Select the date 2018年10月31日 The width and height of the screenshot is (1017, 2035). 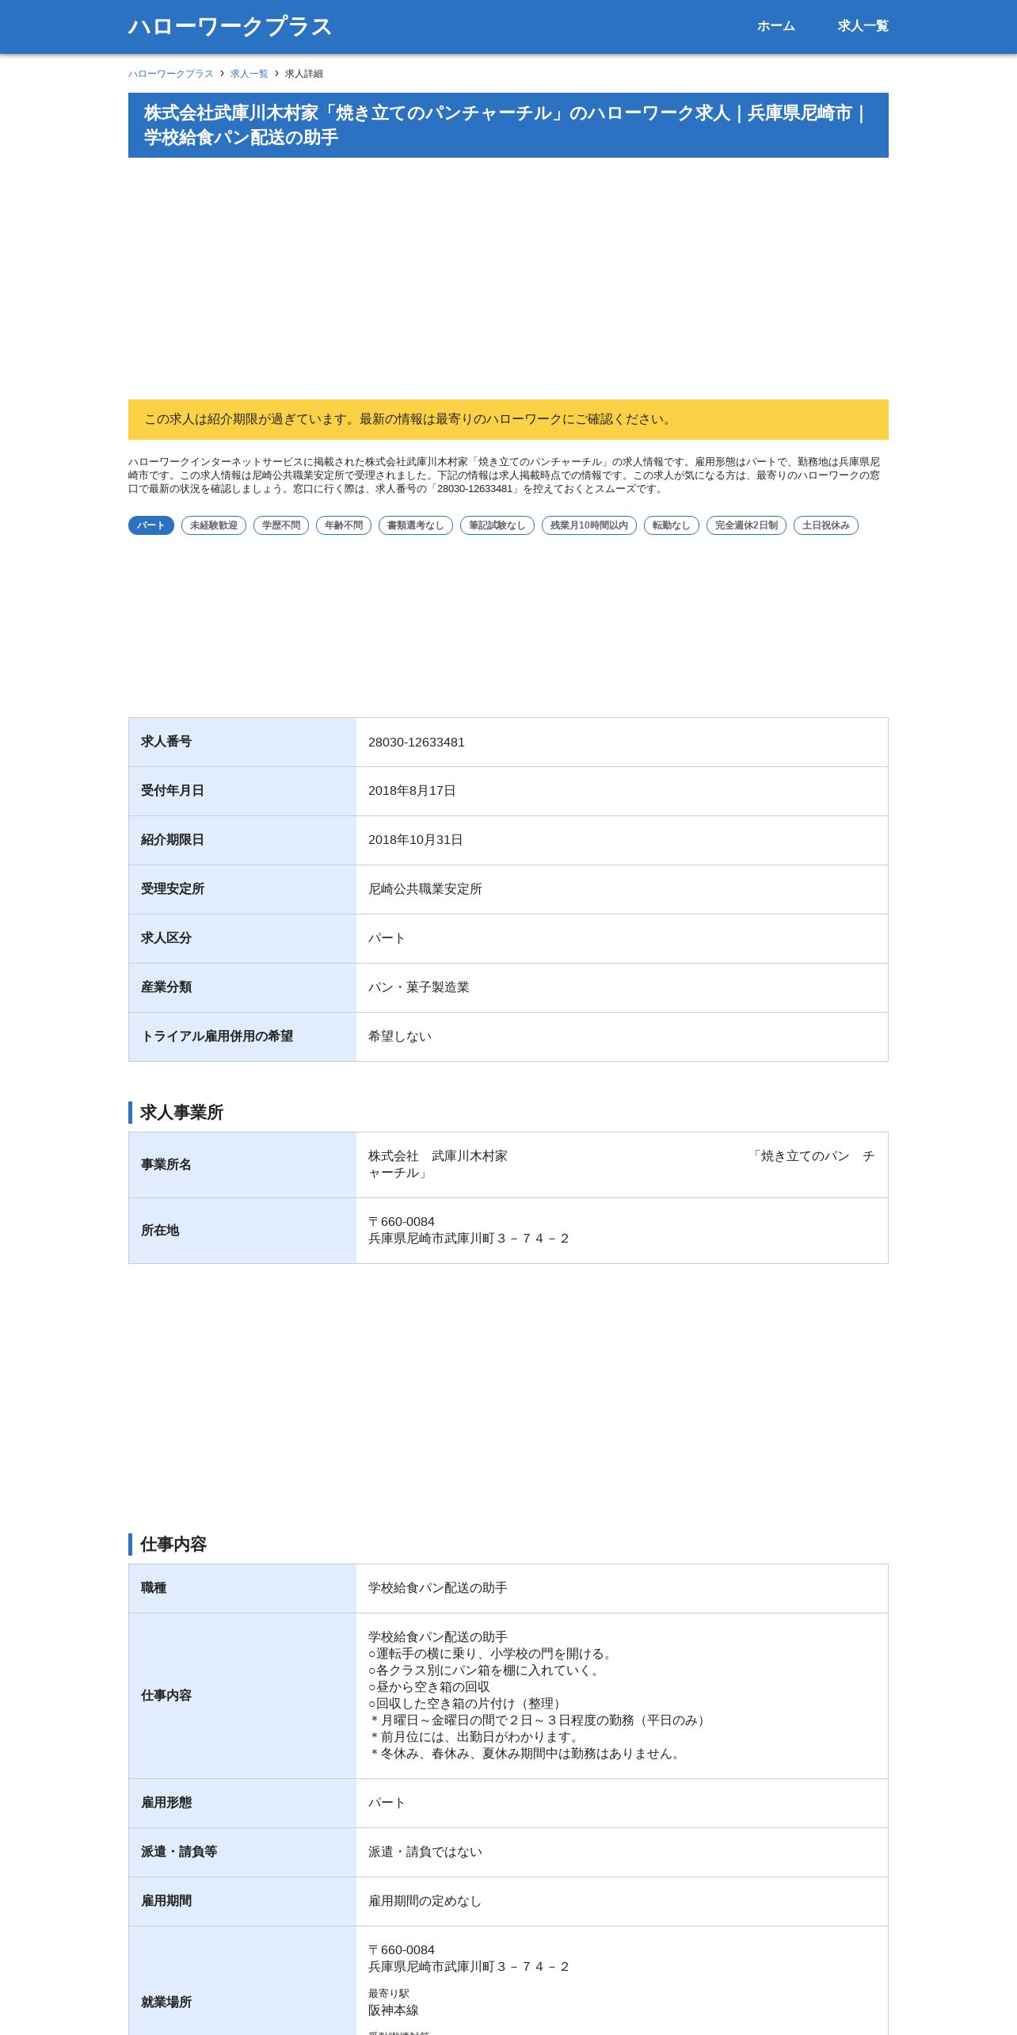tap(415, 840)
